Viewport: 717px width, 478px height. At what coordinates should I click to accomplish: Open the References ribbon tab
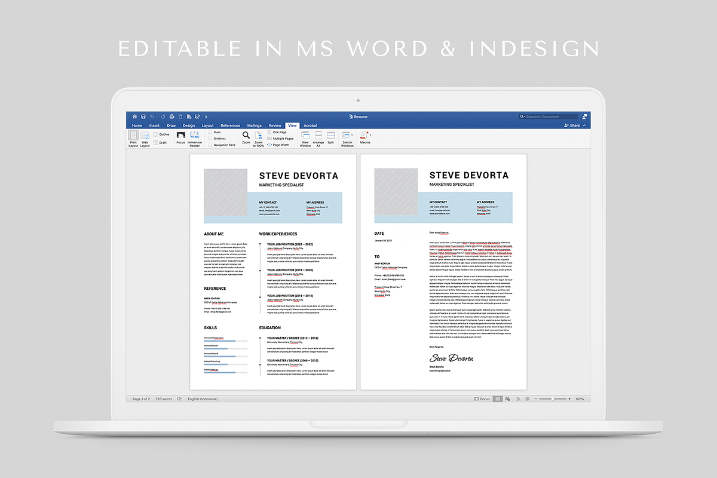point(230,125)
